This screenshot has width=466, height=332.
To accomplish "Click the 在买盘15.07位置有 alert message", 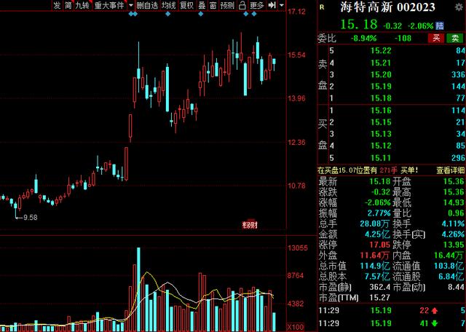I will [x=348, y=170].
